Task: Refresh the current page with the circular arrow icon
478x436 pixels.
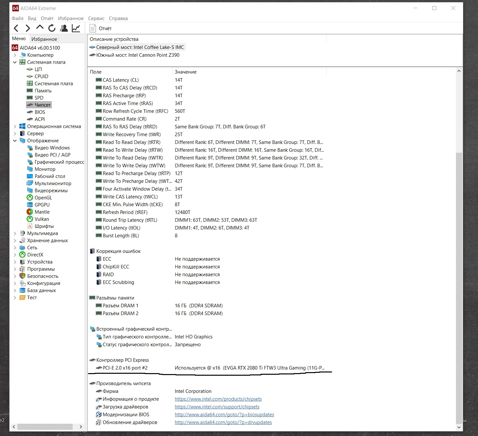Action: [52, 28]
